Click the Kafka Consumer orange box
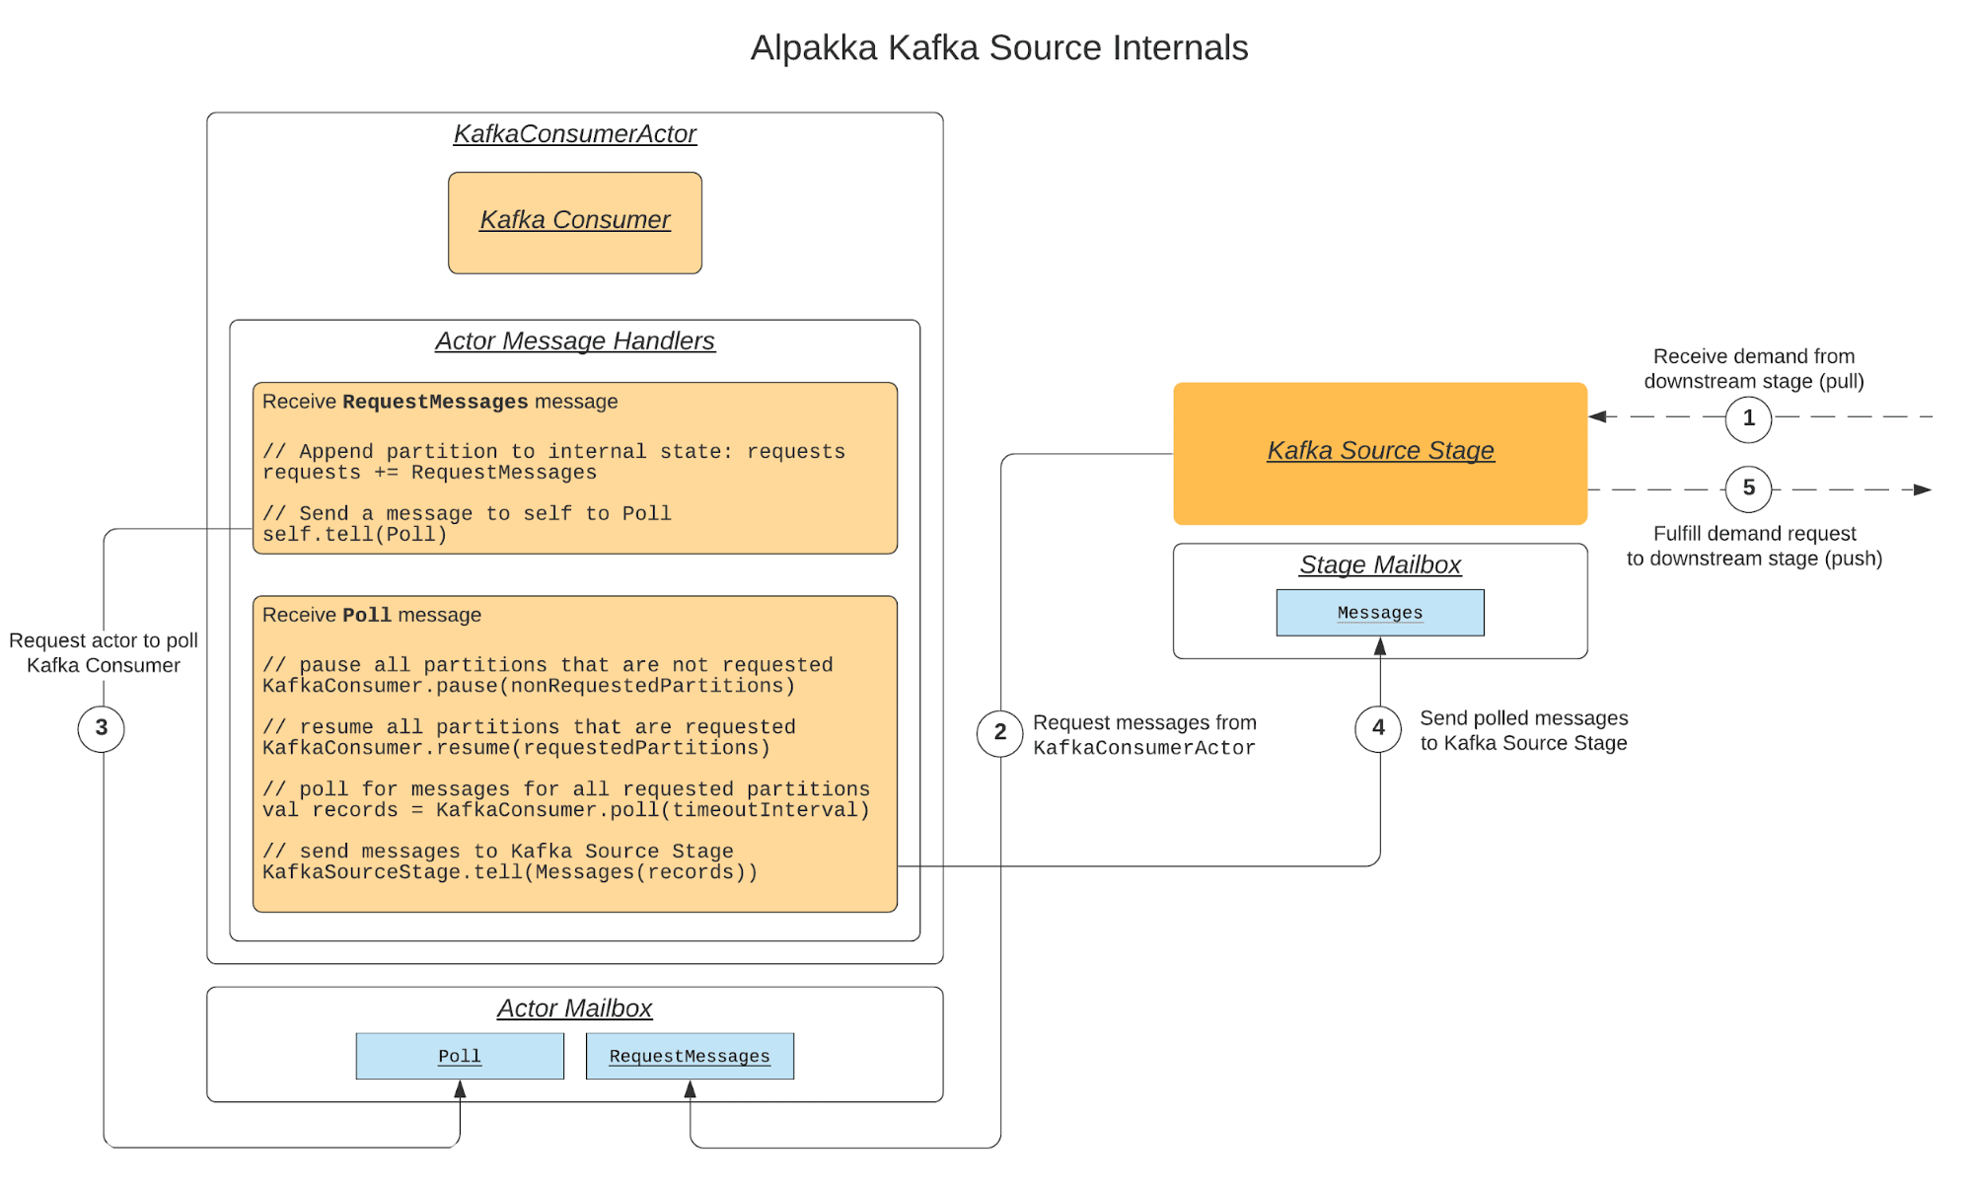This screenshot has width=1972, height=1196. [574, 223]
